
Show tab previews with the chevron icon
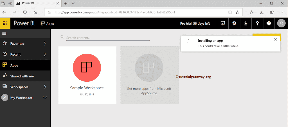point(73,3)
